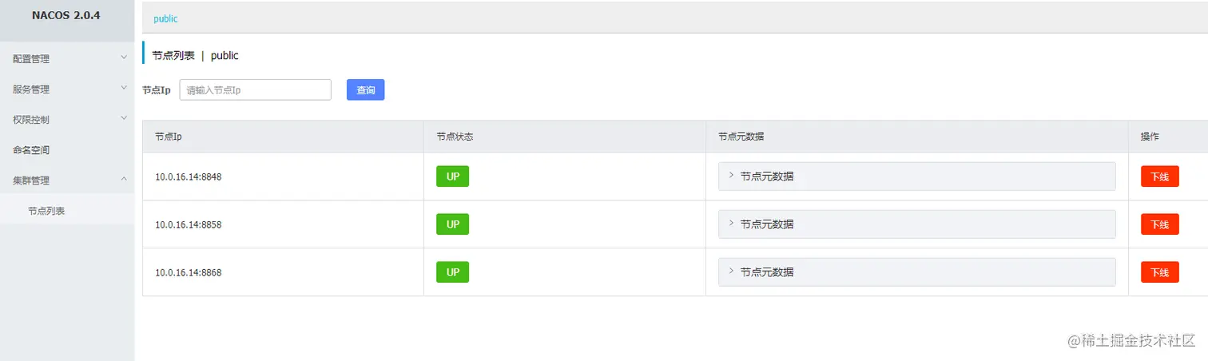Open the 配置管理 menu
This screenshot has width=1208, height=361.
coord(31,59)
